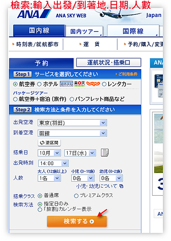Select 航空券+宿泊 (旅作) option

(x=15, y=99)
